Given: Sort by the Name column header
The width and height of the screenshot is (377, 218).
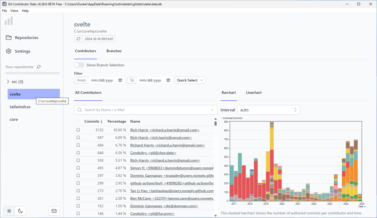Looking at the screenshot, I should (x=135, y=121).
